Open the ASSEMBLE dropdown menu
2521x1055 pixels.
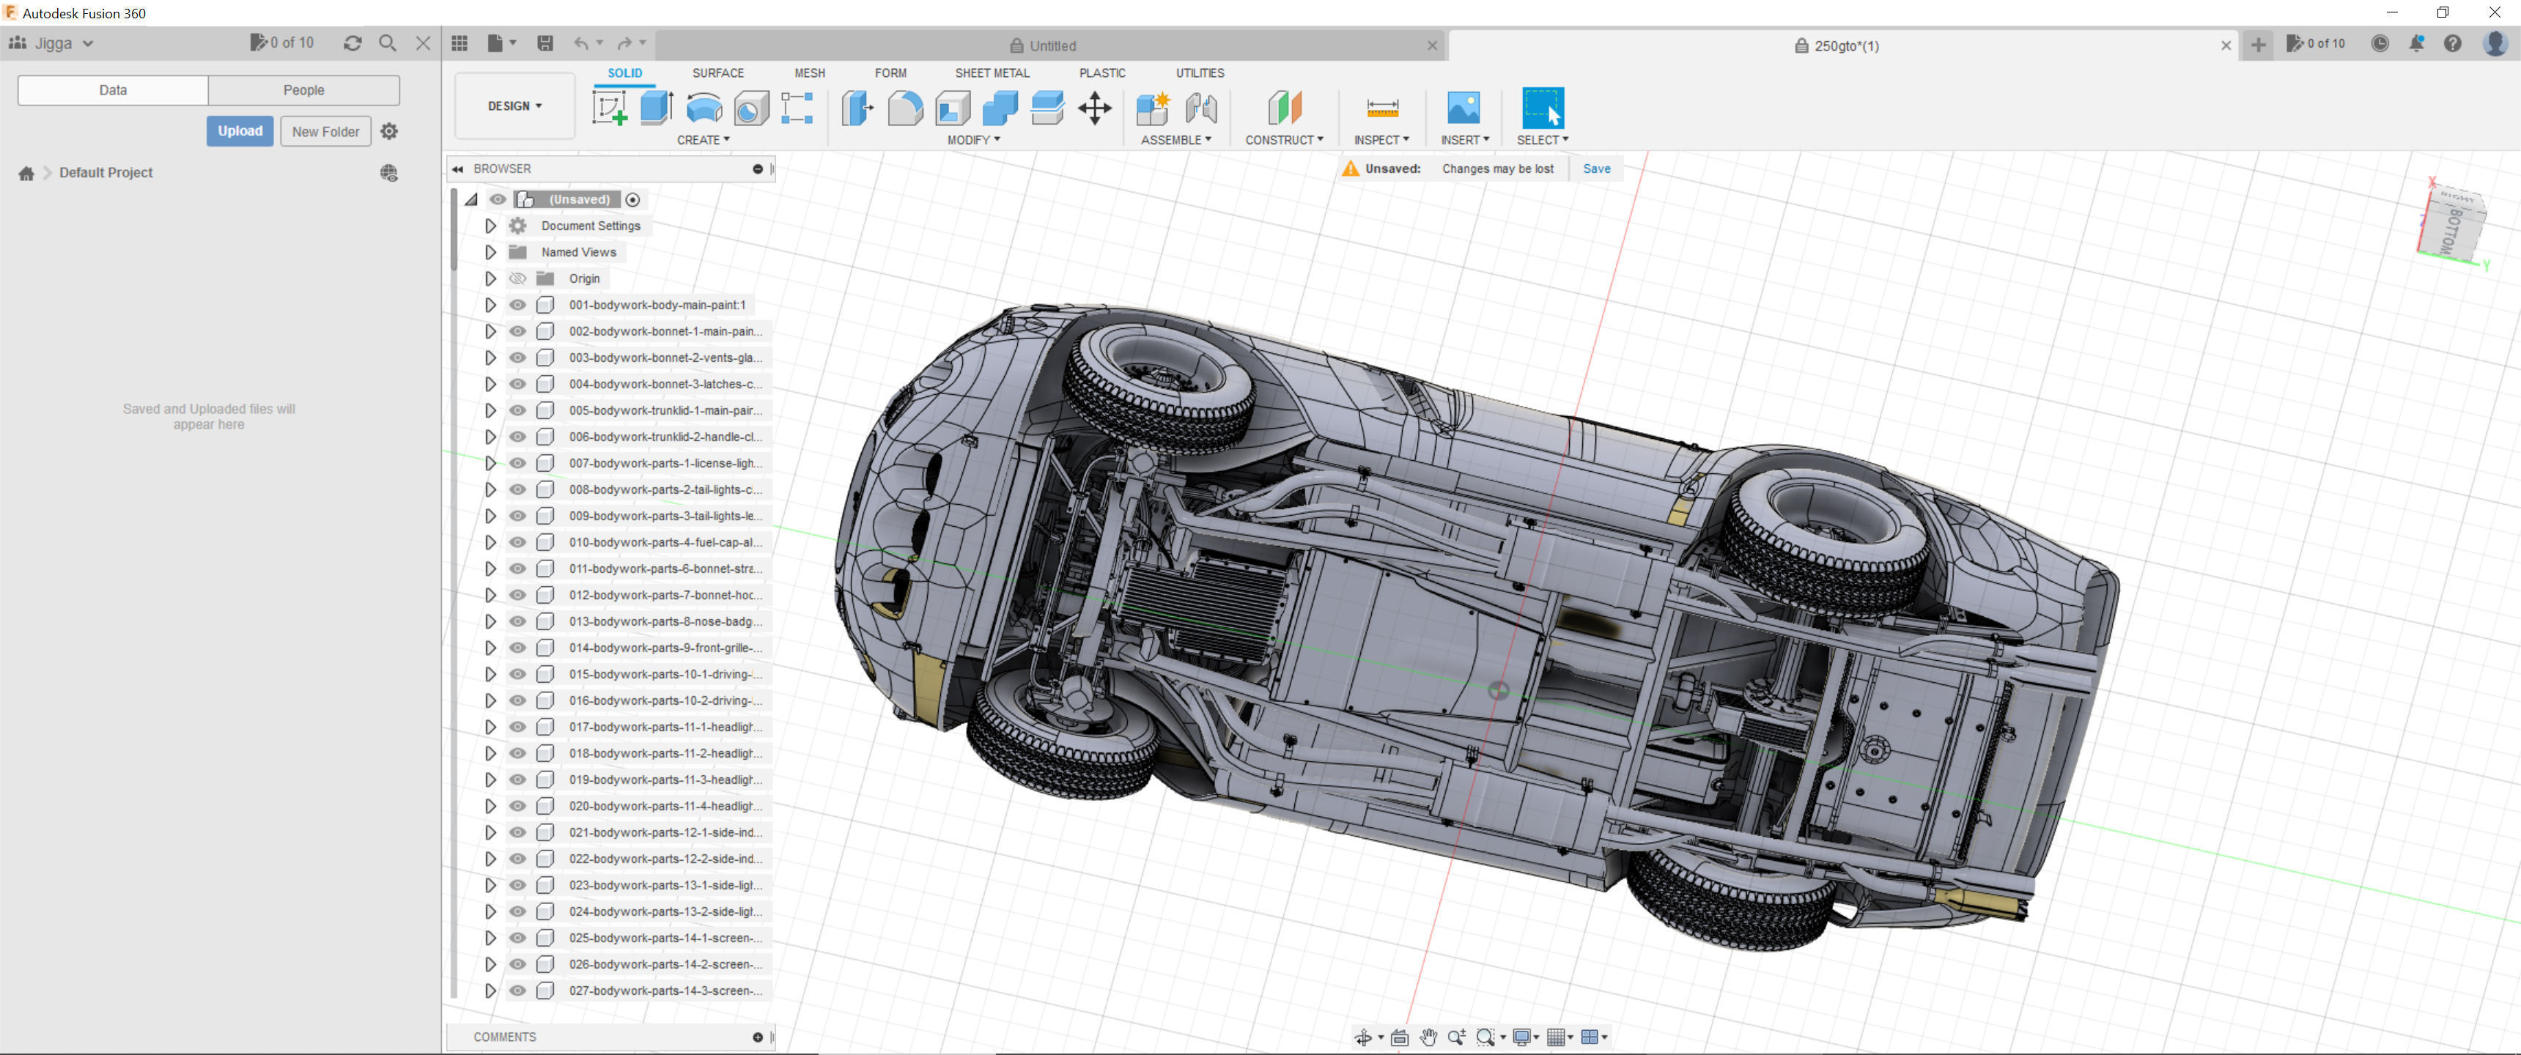[1176, 140]
